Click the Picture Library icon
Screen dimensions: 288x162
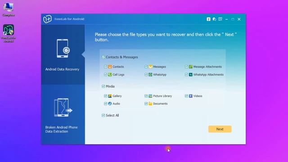tap(150, 96)
